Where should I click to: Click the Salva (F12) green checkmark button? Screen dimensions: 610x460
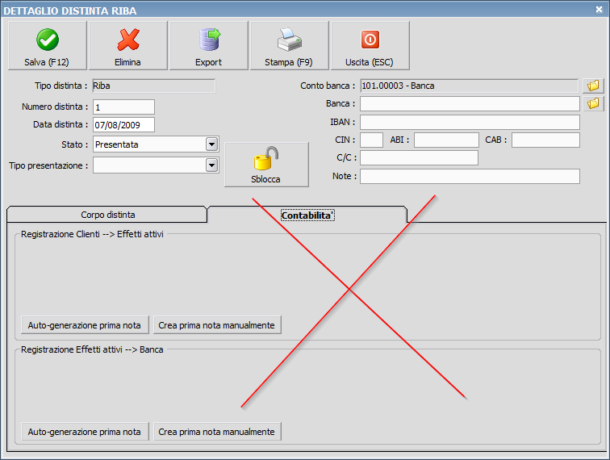click(x=47, y=46)
